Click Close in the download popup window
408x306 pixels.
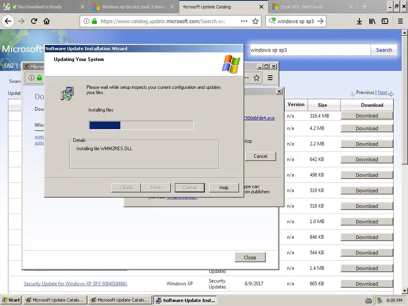tap(250, 257)
